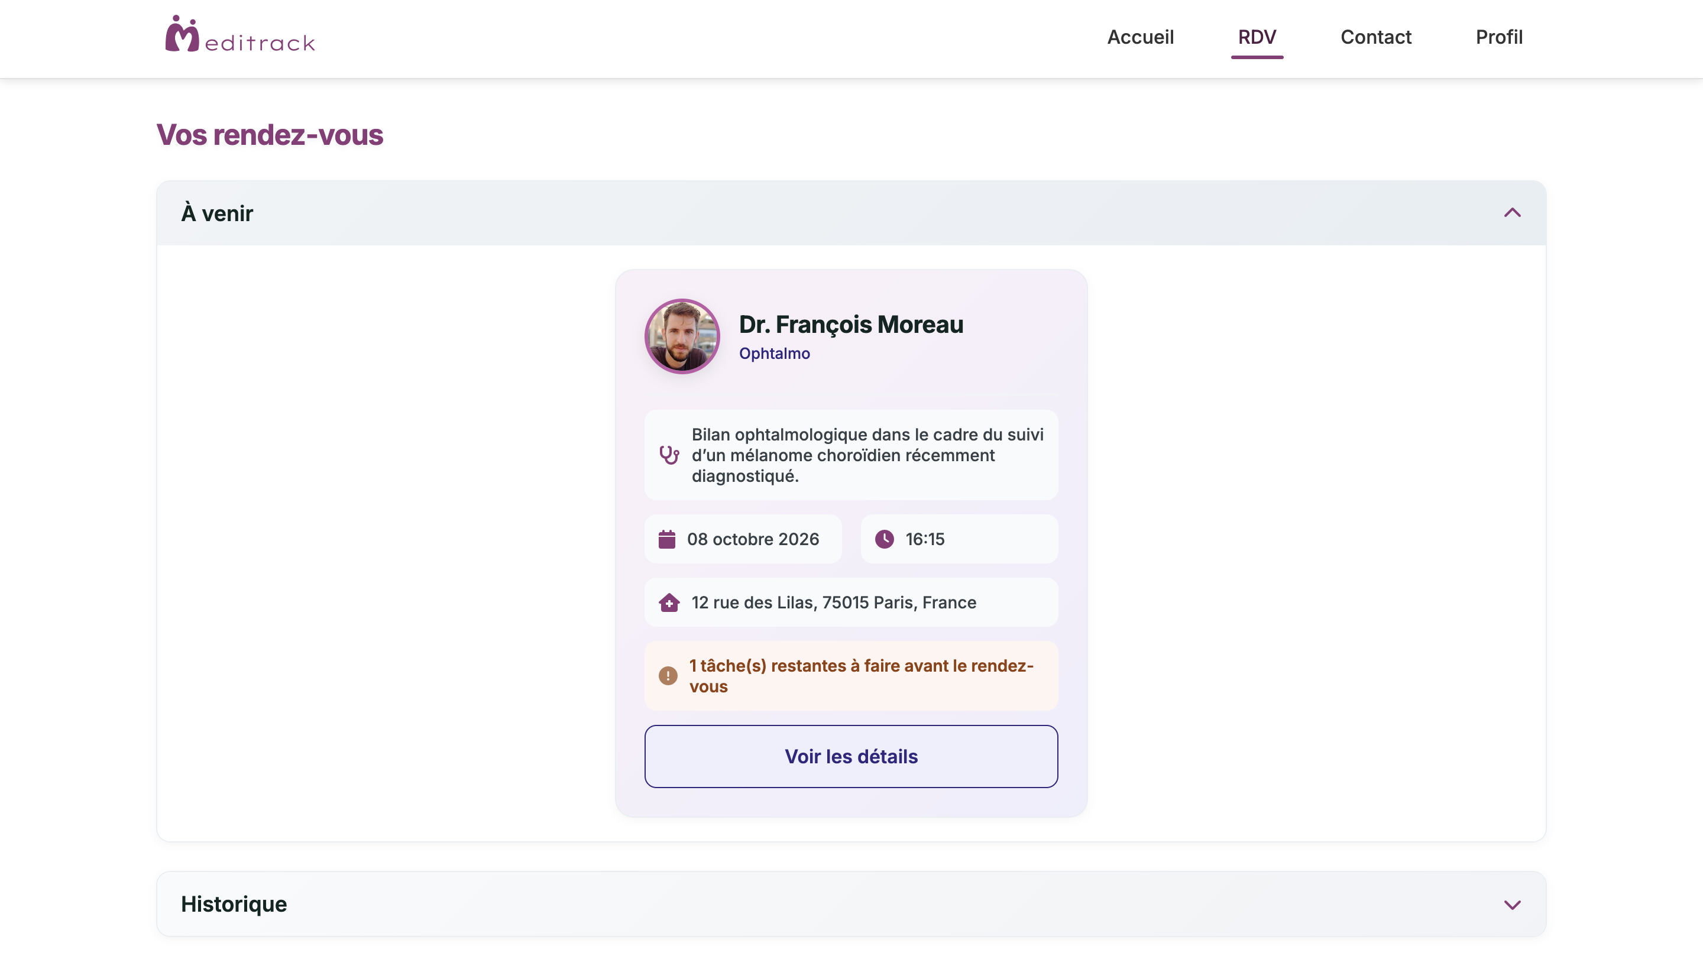
Task: Click the warning icon for remaining tasks
Action: click(668, 675)
